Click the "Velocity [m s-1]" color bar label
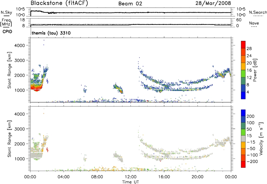The height and width of the screenshot is (184, 267). 261,138
